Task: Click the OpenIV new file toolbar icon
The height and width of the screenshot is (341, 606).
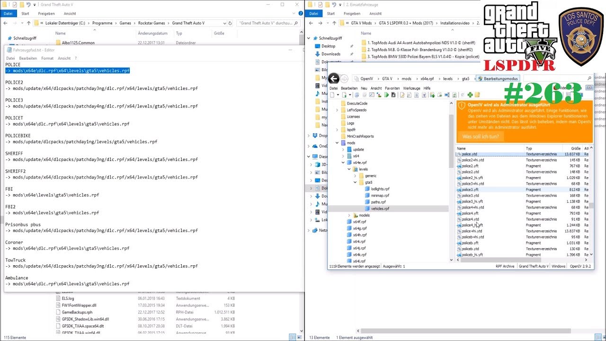Action: pyautogui.click(x=332, y=95)
